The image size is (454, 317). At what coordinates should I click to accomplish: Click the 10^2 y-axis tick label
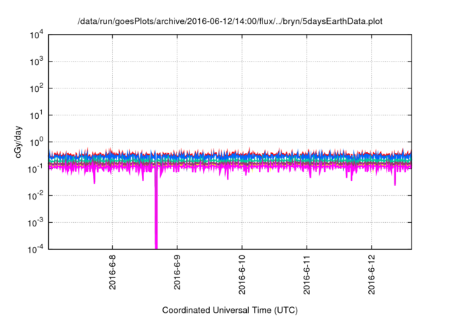36,88
